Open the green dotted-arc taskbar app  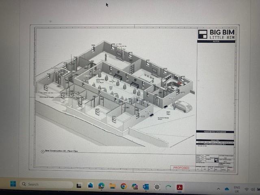pos(168,187)
